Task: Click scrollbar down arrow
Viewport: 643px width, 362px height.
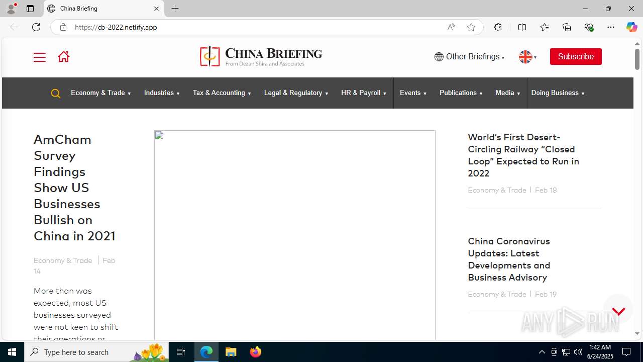Action: [x=637, y=334]
